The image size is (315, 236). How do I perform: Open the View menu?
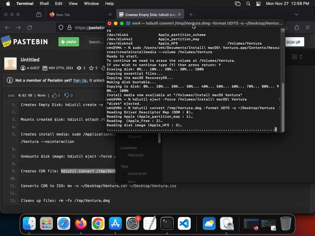click(x=73, y=3)
